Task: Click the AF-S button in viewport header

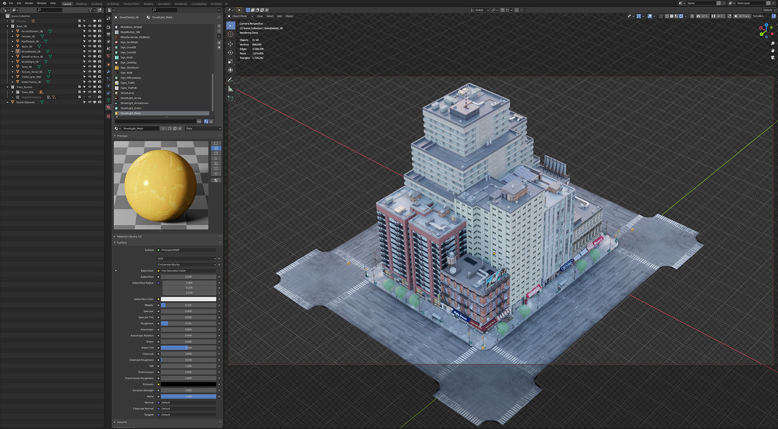Action: [702, 16]
